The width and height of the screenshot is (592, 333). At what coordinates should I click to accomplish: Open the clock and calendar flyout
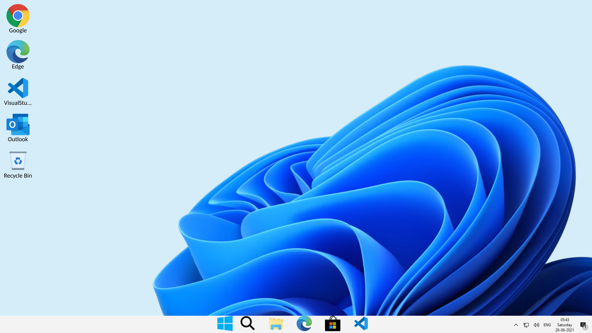point(564,325)
